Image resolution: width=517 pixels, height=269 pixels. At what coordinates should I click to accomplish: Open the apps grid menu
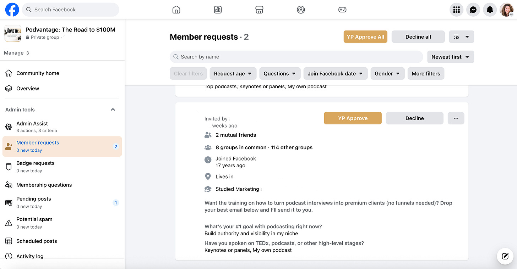pyautogui.click(x=457, y=10)
